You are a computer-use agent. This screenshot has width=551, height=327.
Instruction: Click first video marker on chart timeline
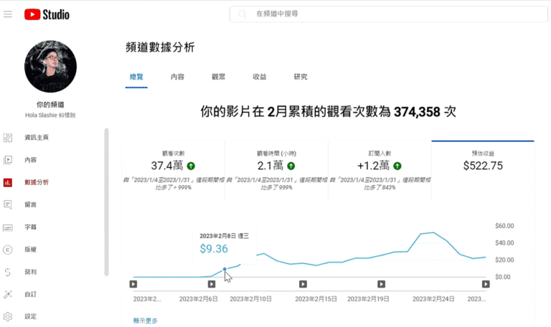(x=133, y=284)
